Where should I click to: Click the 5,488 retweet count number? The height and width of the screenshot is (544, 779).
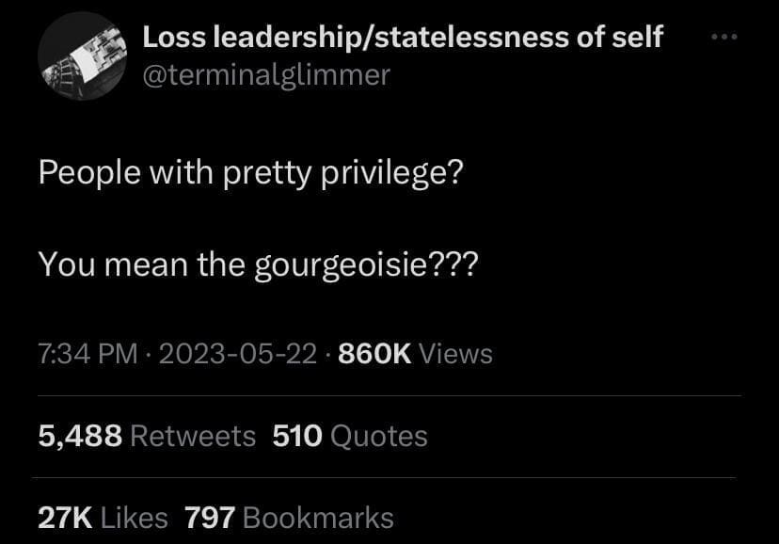[x=80, y=435]
